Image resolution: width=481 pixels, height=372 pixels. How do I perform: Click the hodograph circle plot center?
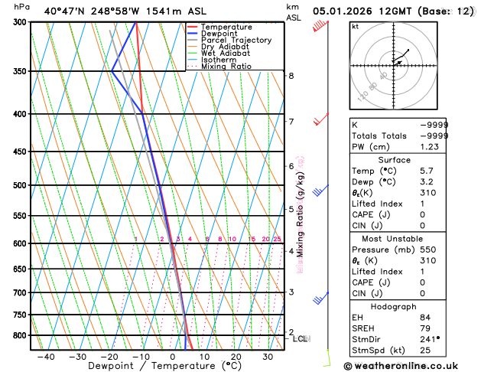point(395,63)
